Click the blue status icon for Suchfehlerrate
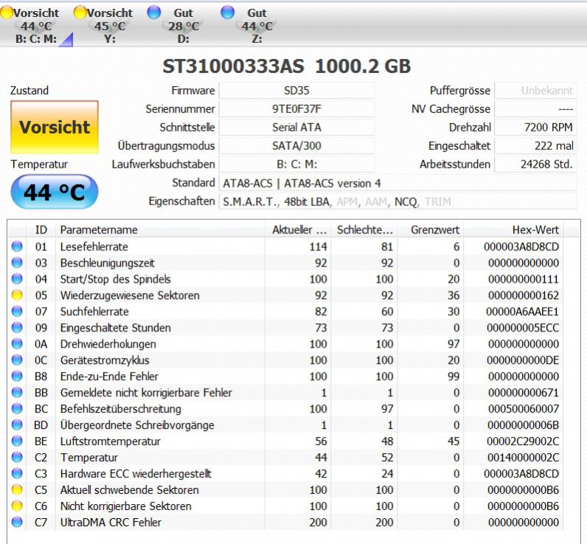 pos(17,311)
